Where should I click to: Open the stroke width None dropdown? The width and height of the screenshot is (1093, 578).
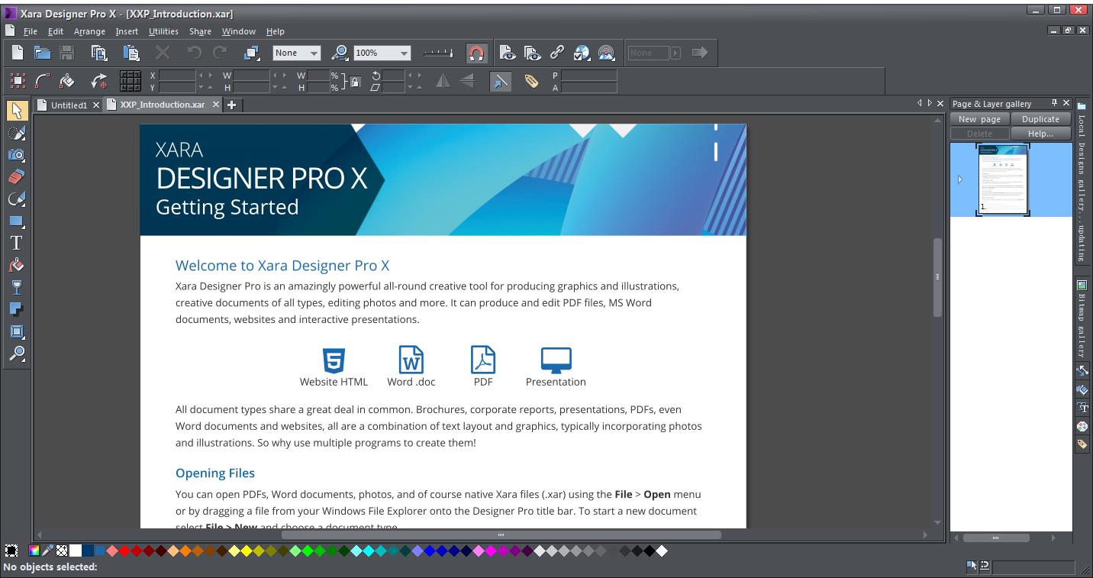click(x=315, y=52)
